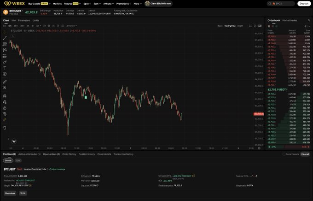Click the Deposit button

tap(304, 4)
